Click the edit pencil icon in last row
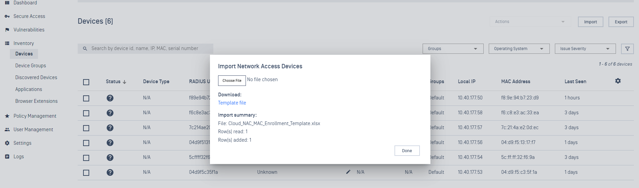639x188 pixels. (348, 172)
